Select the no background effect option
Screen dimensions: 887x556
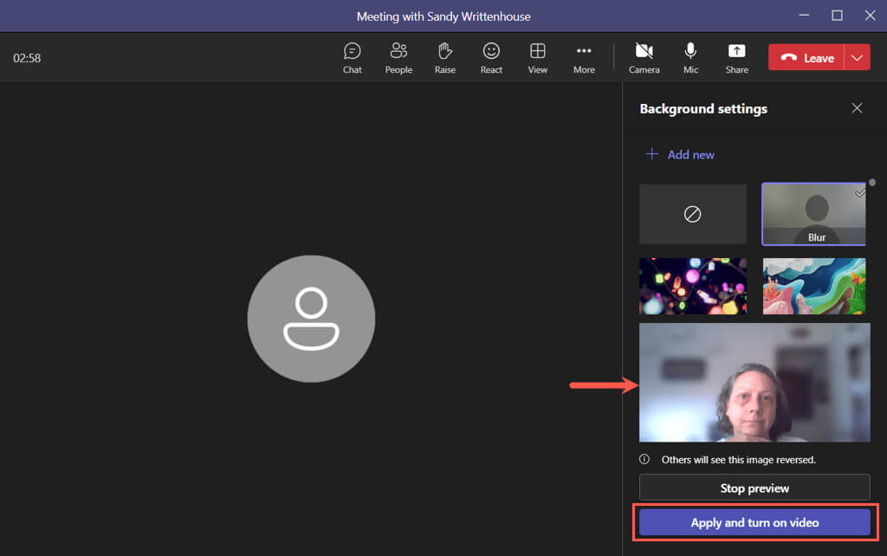click(692, 214)
